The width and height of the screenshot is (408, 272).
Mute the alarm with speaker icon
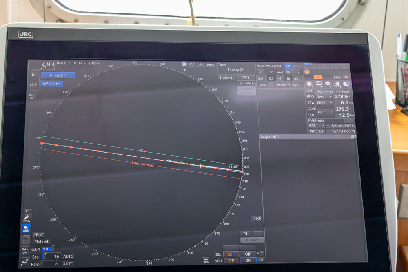pyautogui.click(x=346, y=77)
